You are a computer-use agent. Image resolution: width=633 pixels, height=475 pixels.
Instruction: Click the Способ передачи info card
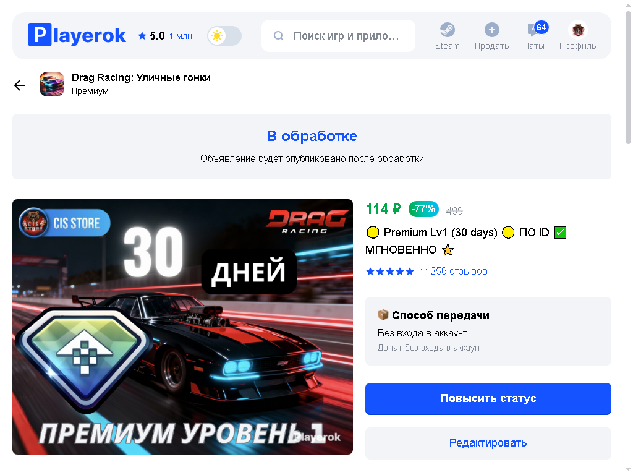click(x=488, y=332)
